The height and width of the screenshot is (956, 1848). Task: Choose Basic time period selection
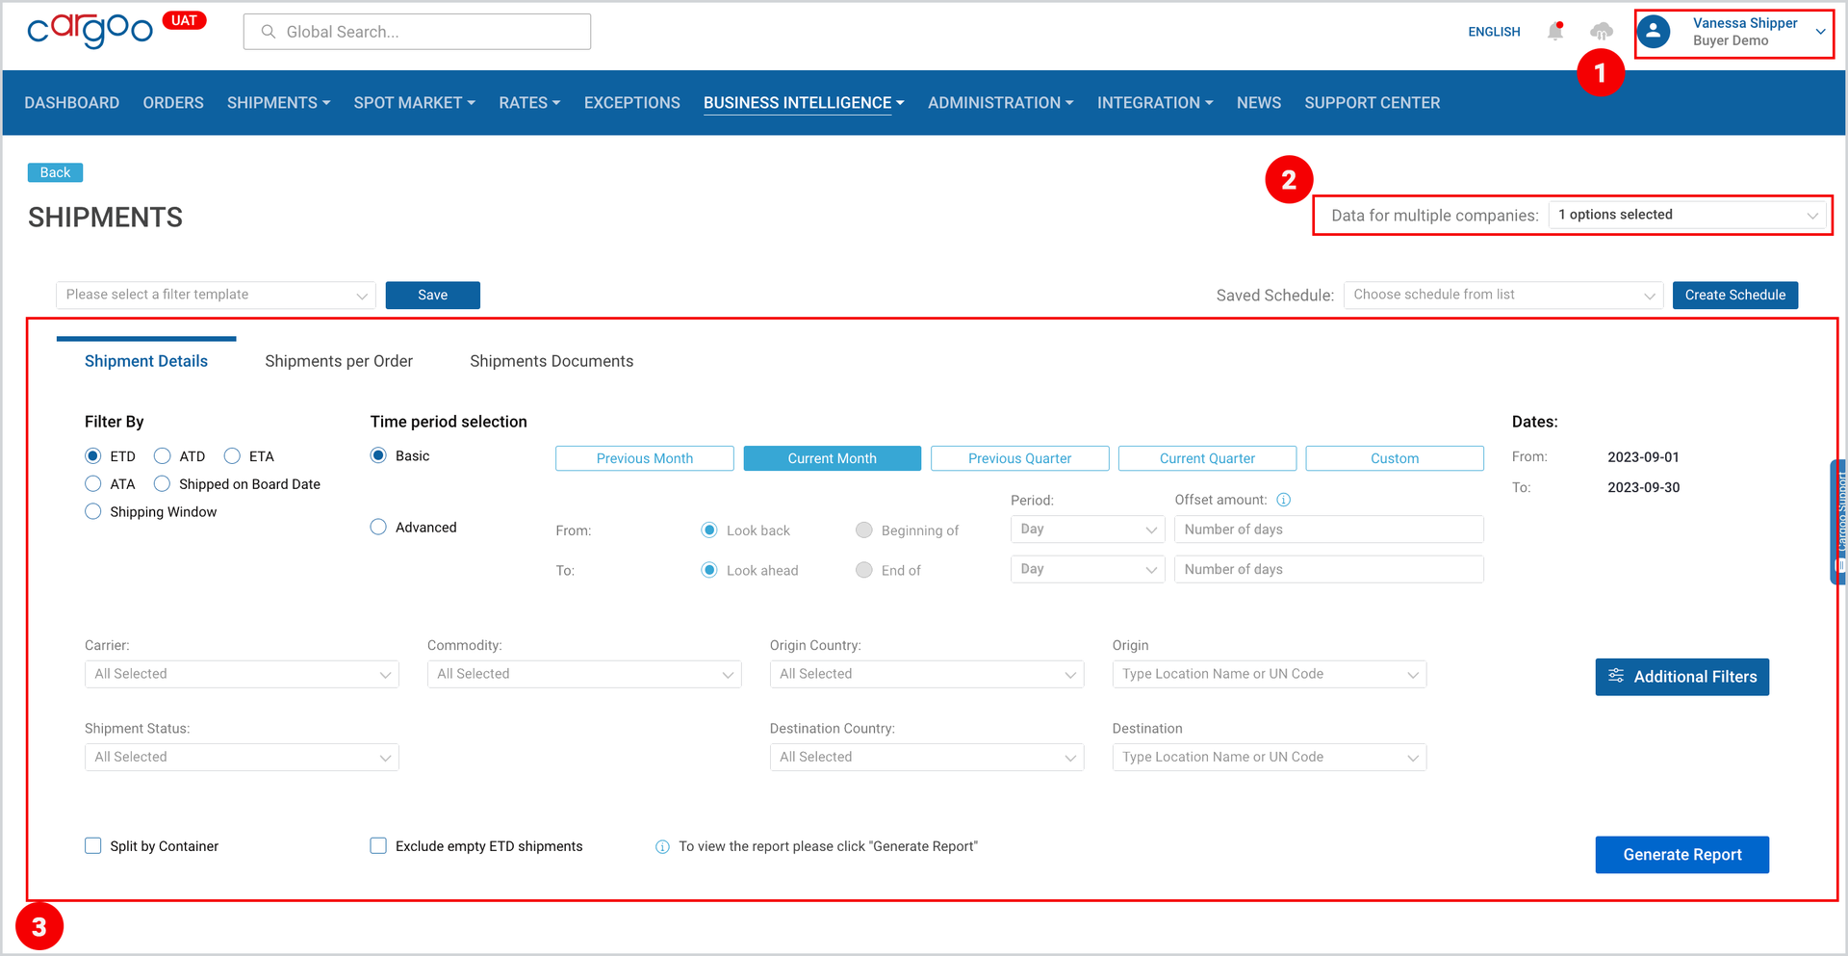[378, 455]
